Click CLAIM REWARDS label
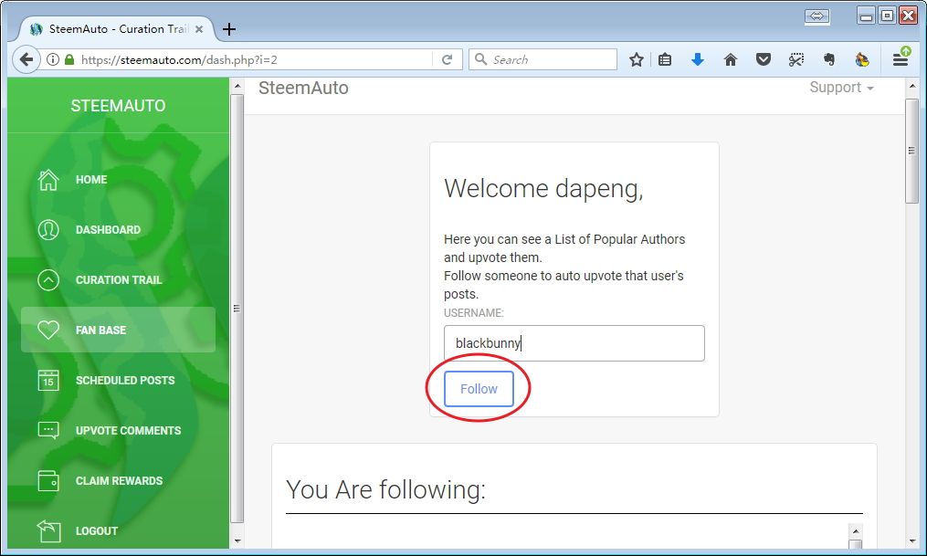Viewport: 927px width, 556px height. click(x=119, y=481)
